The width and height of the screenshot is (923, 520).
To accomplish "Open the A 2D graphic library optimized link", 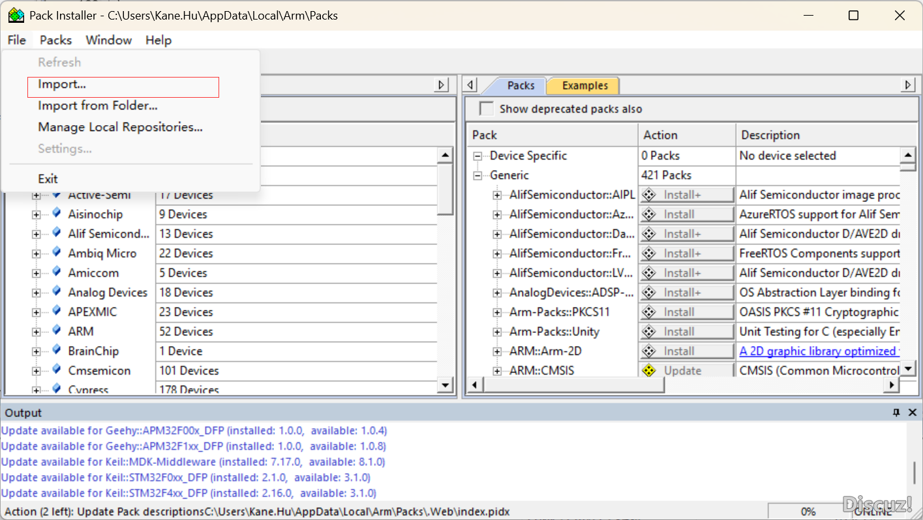I will click(819, 351).
